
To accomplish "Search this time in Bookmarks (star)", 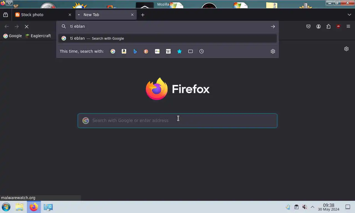I will click(179, 51).
